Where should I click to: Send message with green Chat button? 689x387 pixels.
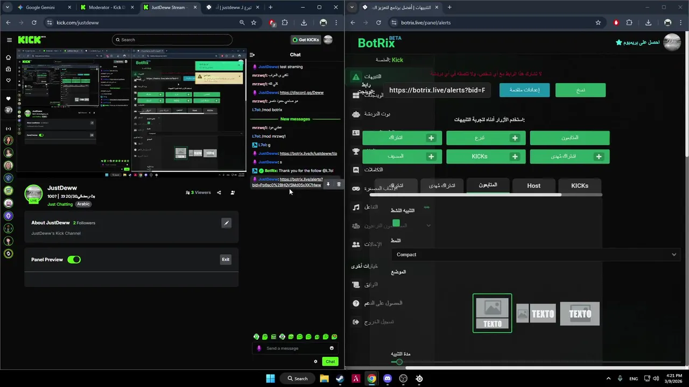330,361
